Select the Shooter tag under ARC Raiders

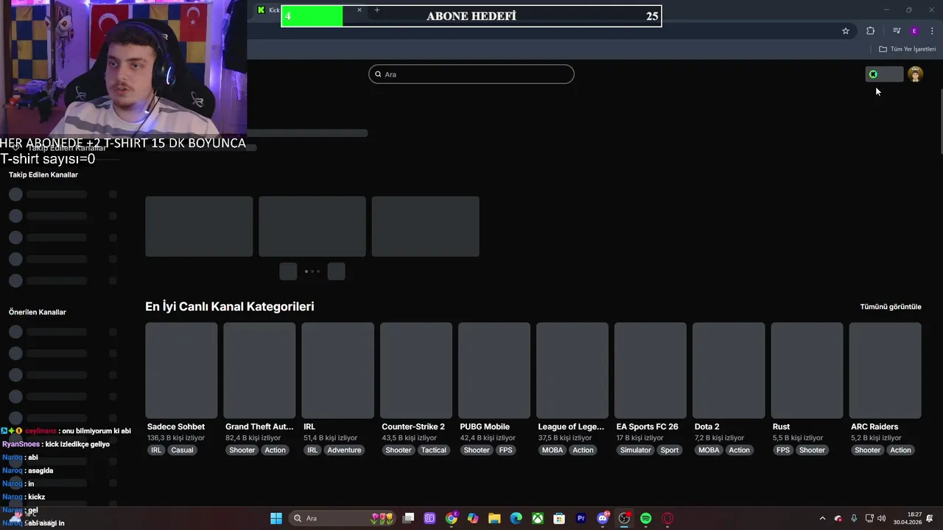pos(868,451)
